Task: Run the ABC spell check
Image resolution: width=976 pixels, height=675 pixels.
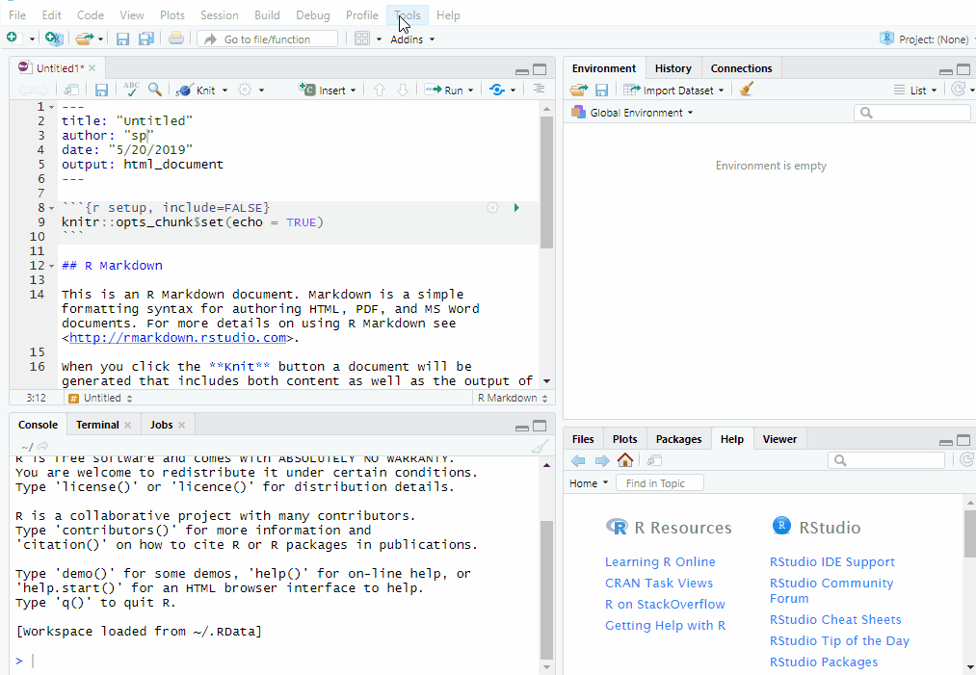Action: tap(131, 90)
